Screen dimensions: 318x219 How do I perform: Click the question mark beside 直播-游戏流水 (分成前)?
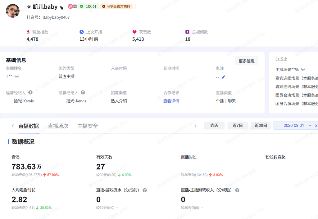(x=145, y=190)
